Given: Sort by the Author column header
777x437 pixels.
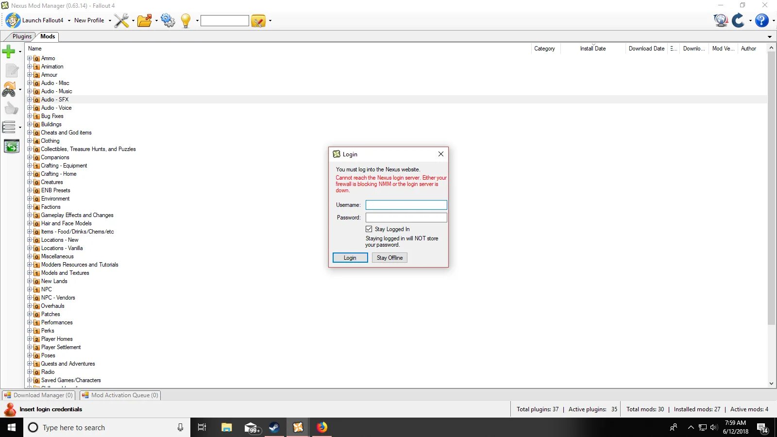Looking at the screenshot, I should 751,49.
